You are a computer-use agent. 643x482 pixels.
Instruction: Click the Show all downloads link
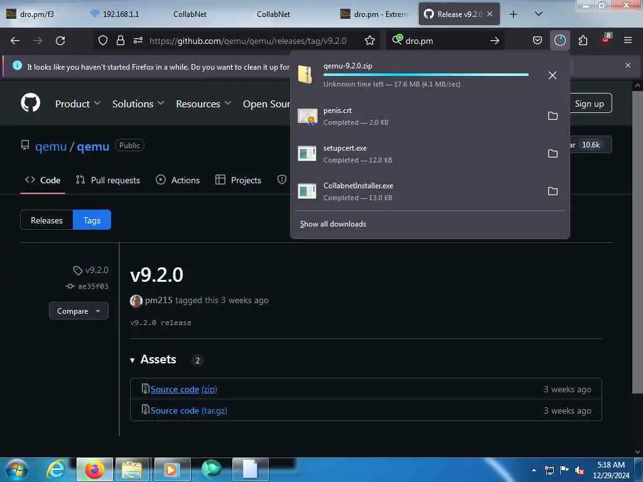click(x=333, y=224)
